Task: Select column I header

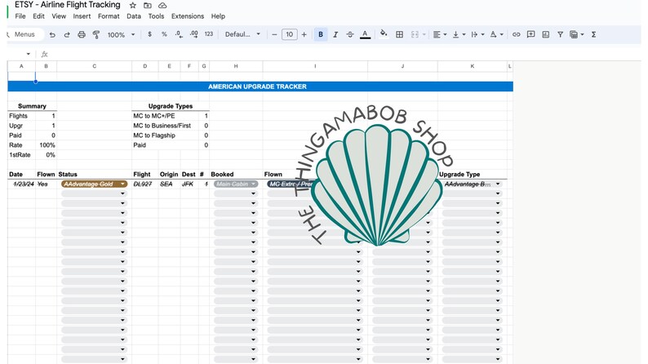Action: pos(315,66)
